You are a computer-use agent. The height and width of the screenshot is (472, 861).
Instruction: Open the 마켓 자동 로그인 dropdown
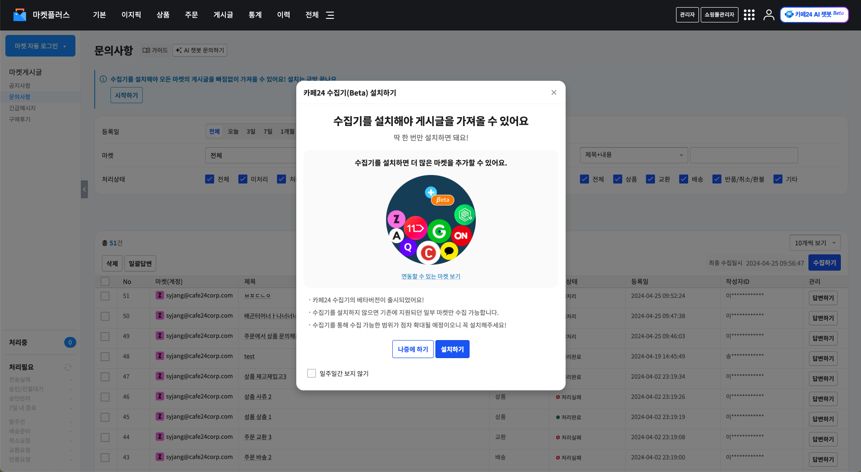(40, 46)
